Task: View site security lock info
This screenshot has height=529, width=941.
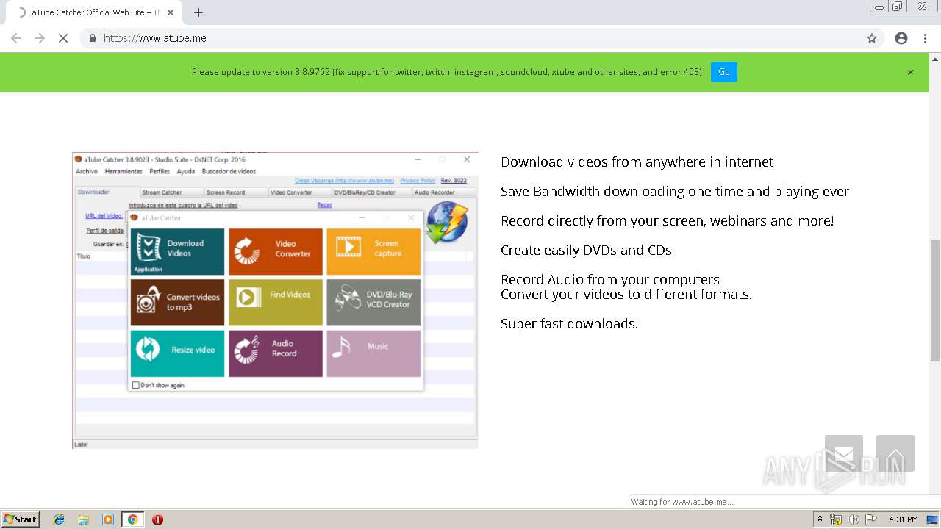Action: (x=93, y=38)
